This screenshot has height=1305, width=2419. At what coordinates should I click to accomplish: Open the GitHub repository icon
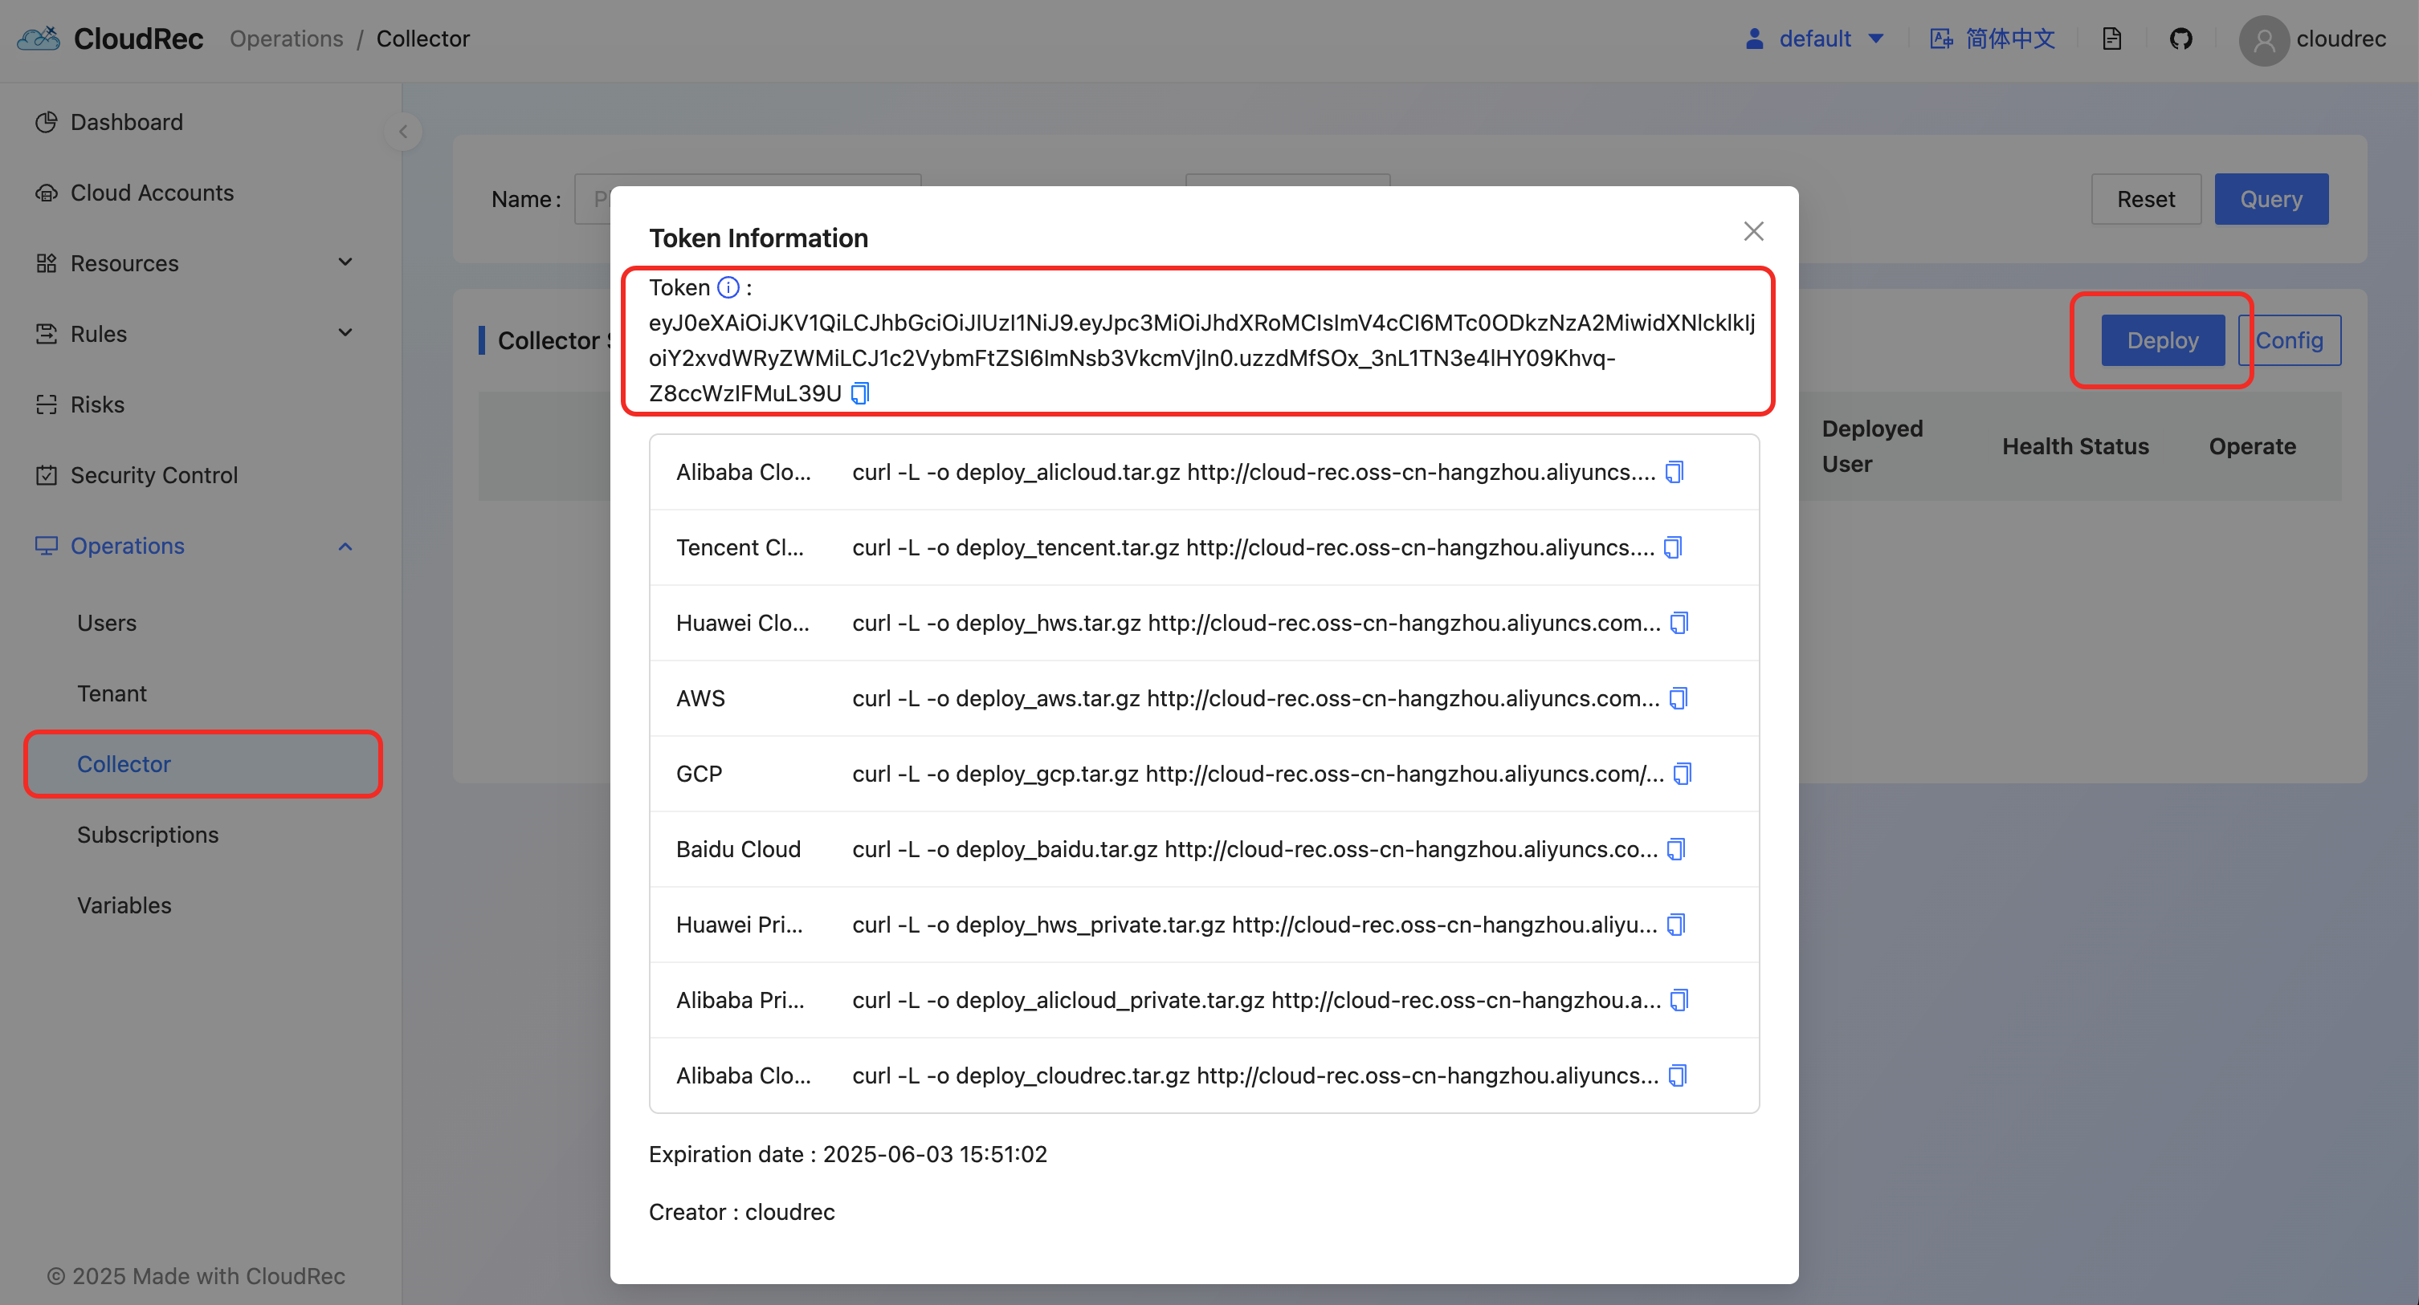click(x=2180, y=39)
